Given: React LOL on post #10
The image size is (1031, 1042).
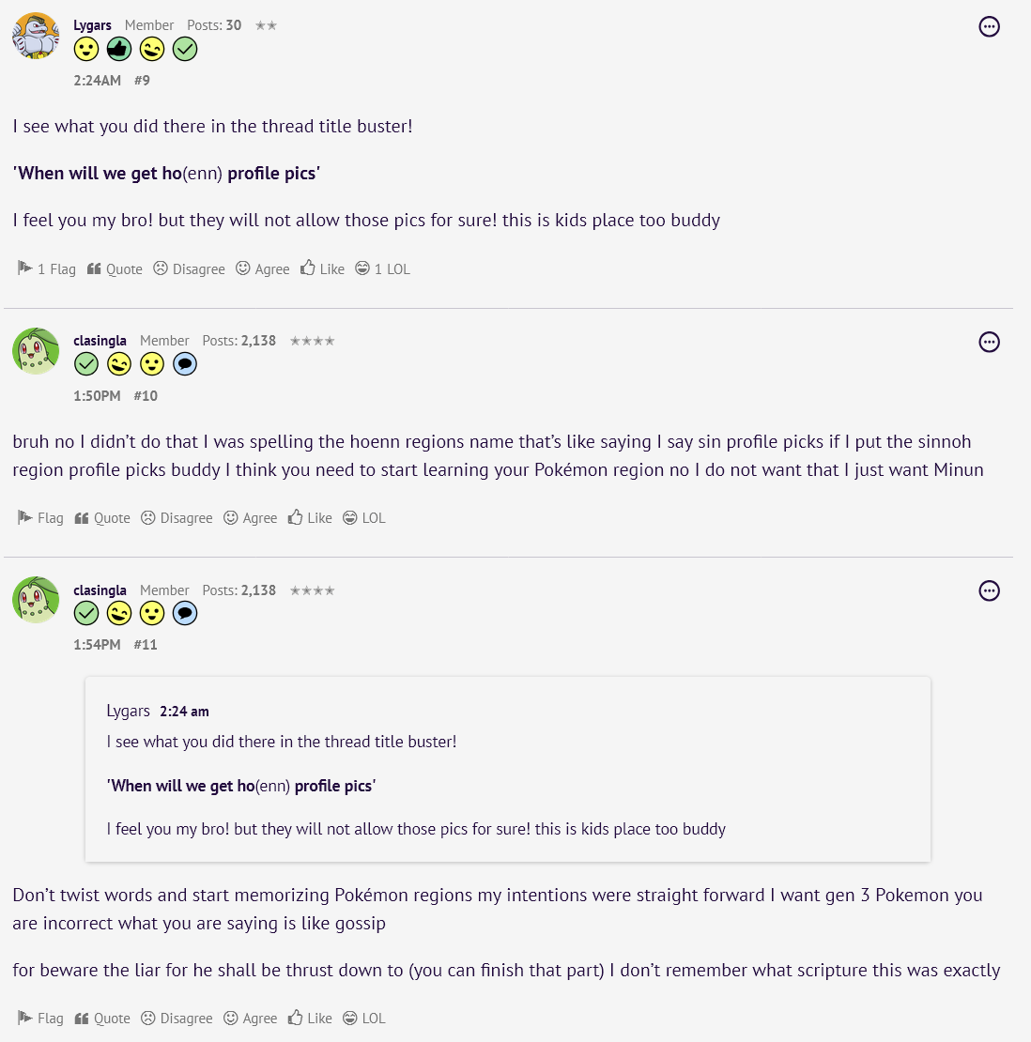Looking at the screenshot, I should 364,518.
